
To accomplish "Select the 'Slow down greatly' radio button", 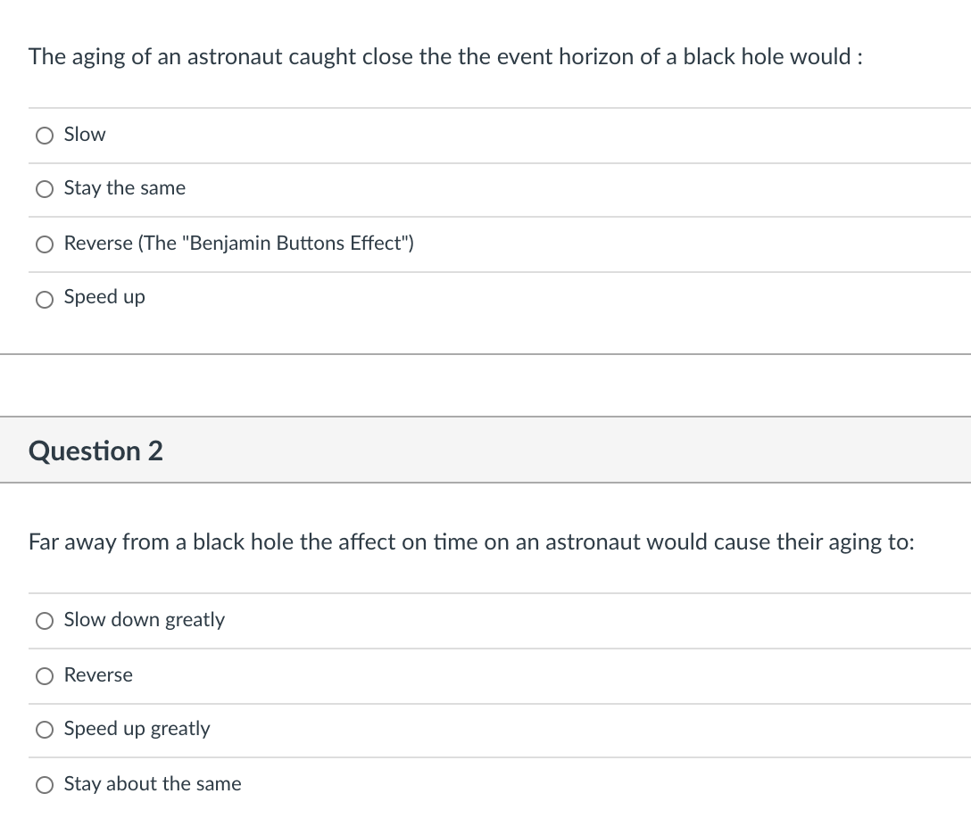I will [x=45, y=621].
